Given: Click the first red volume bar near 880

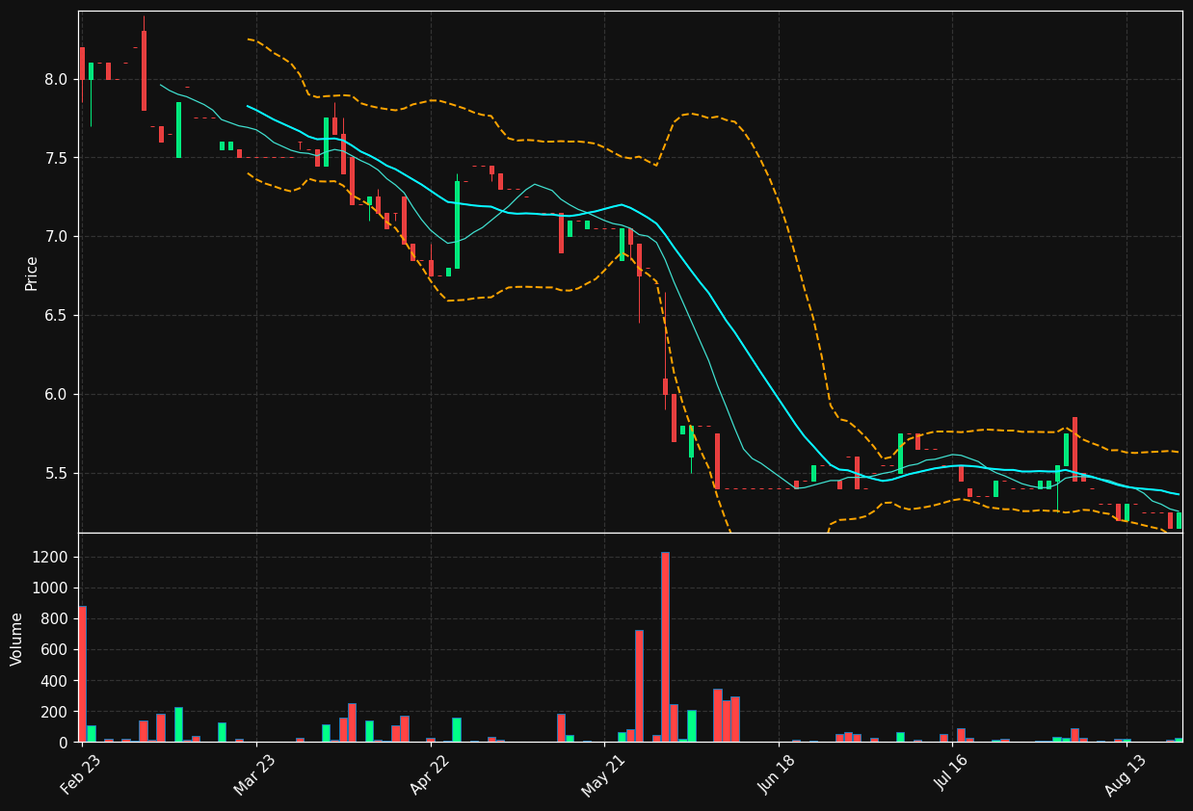Looking at the screenshot, I should click(82, 674).
